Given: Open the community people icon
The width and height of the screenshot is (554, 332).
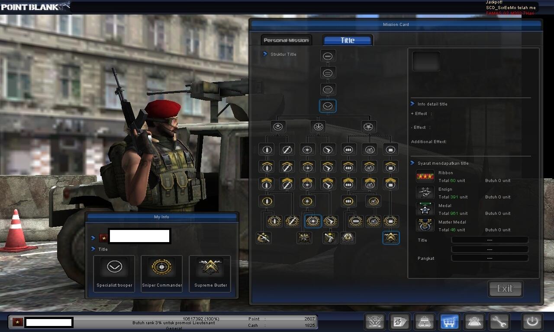Looking at the screenshot, I should [474, 322].
